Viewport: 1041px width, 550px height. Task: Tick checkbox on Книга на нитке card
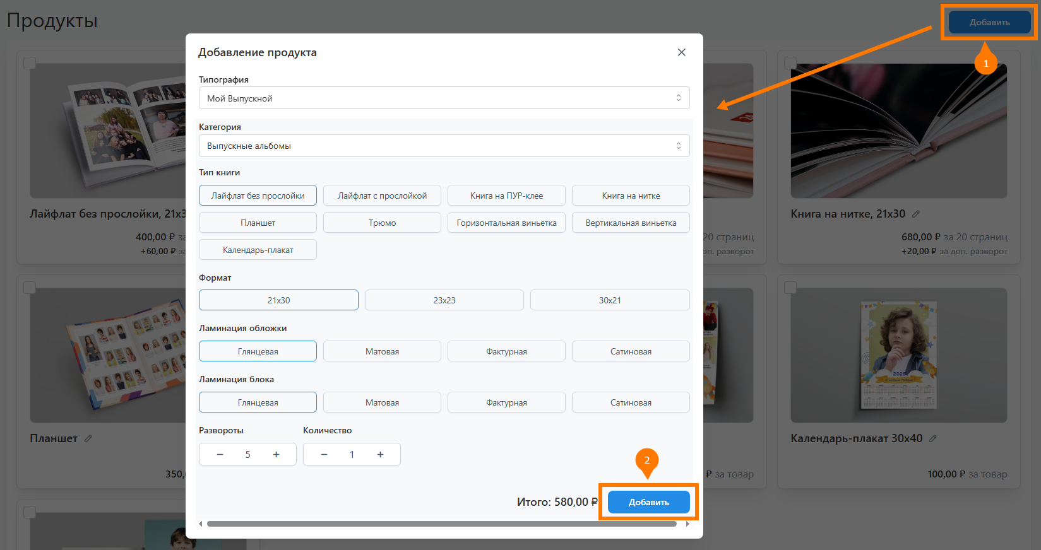790,63
